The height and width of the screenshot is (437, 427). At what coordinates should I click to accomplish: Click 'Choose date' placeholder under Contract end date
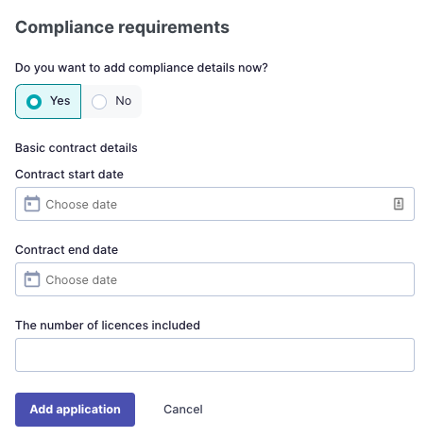[x=81, y=280]
